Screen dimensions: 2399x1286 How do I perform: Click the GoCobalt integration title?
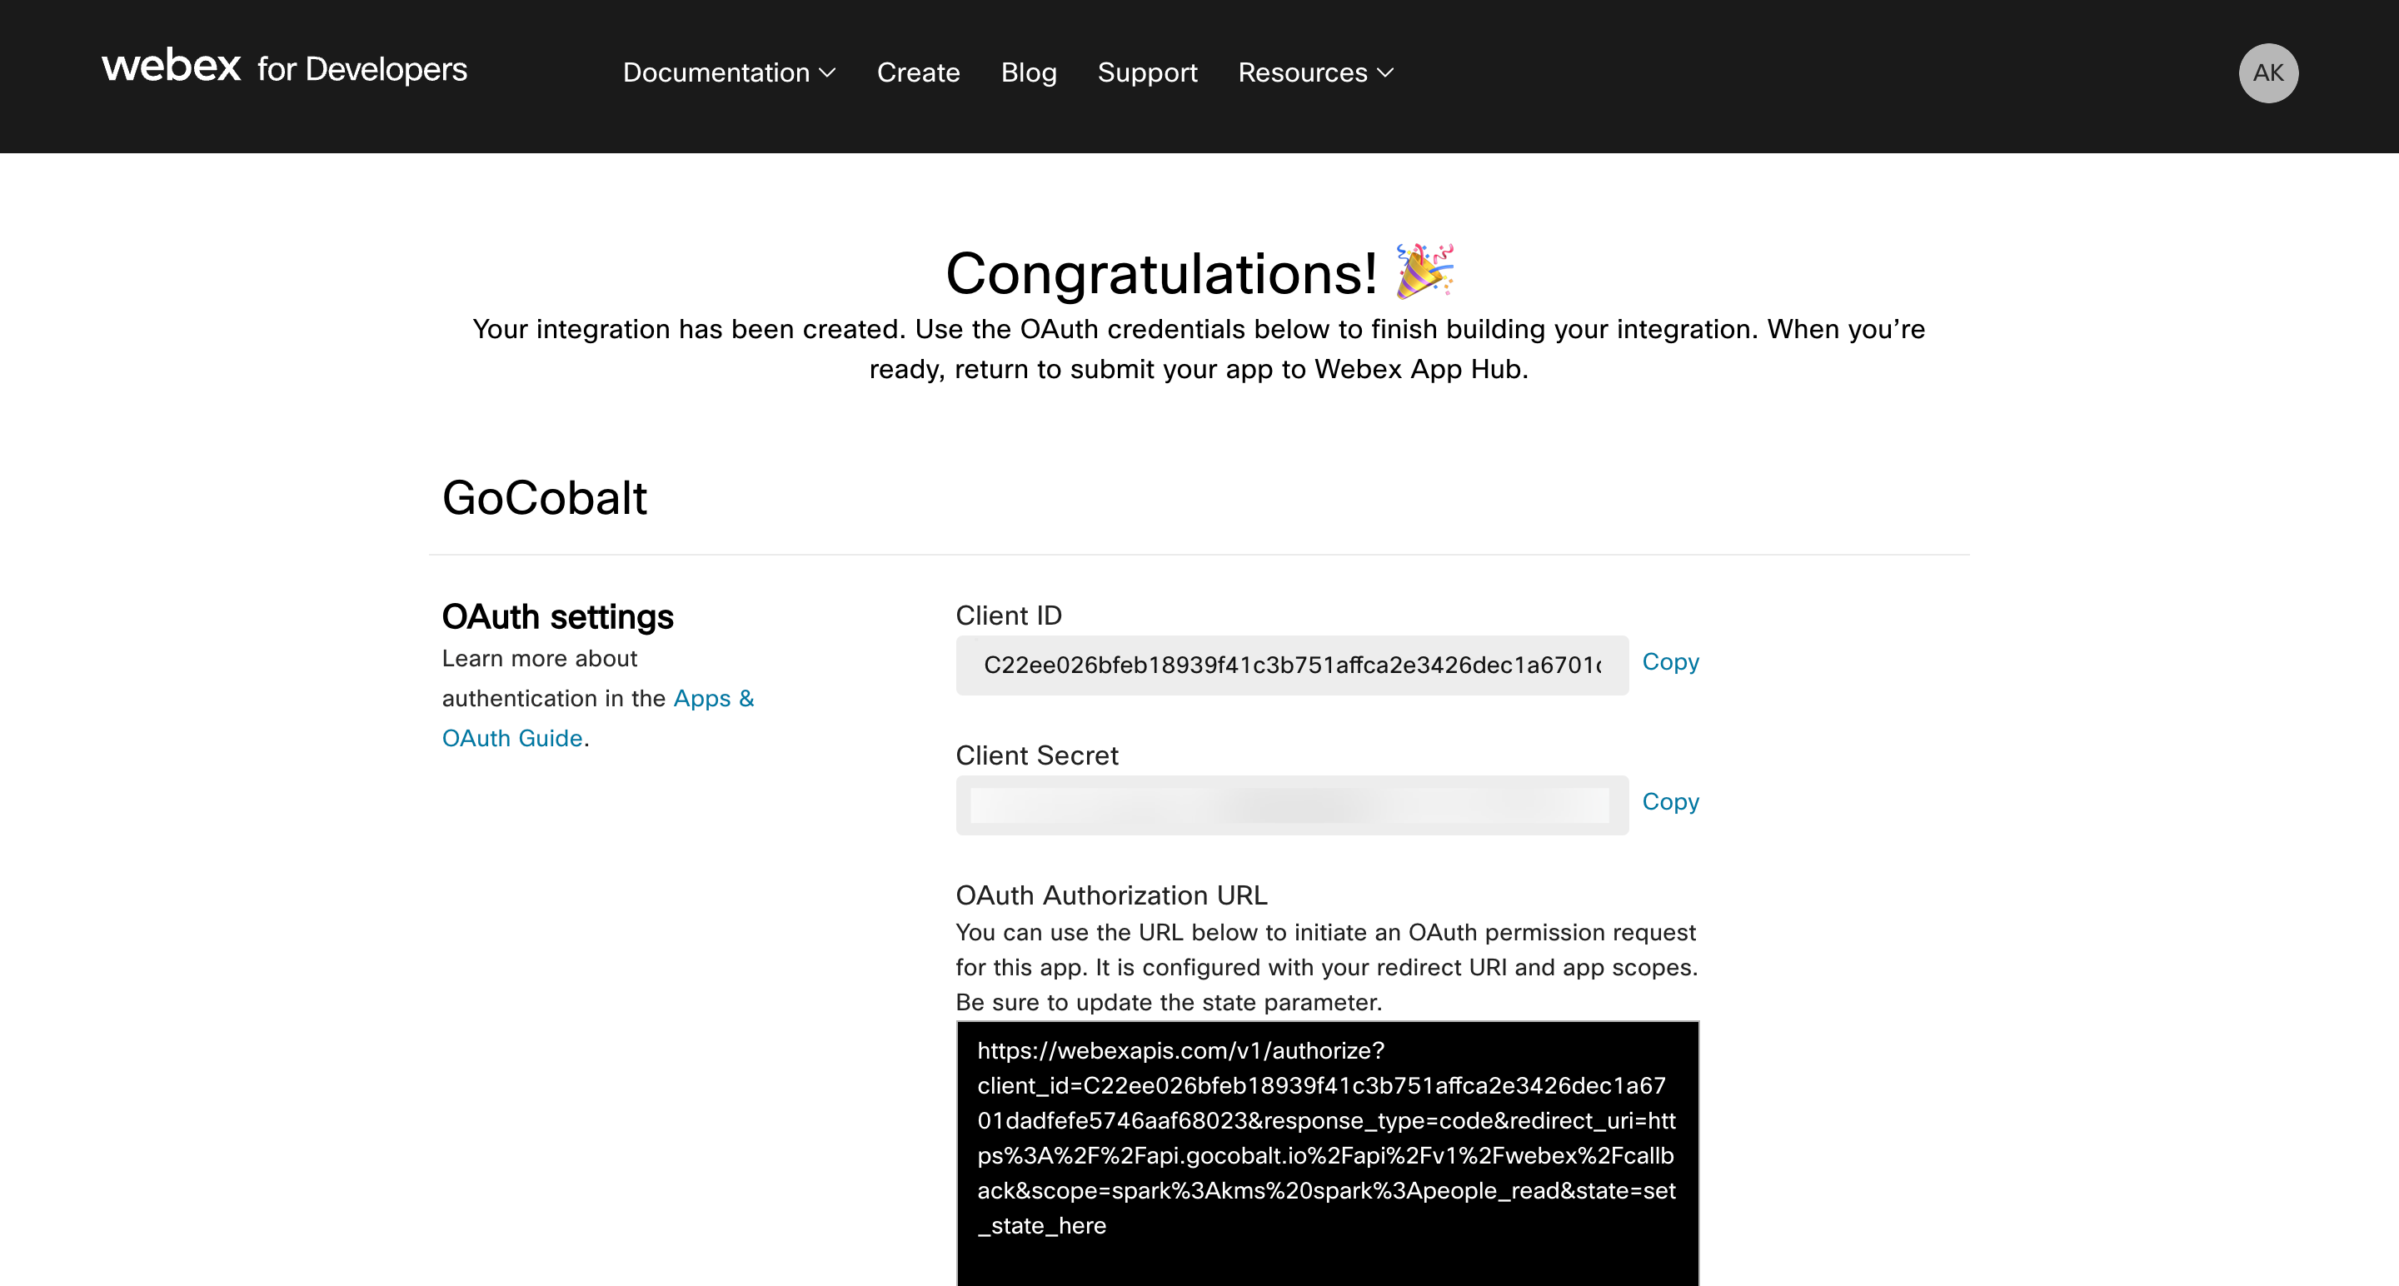pyautogui.click(x=544, y=497)
